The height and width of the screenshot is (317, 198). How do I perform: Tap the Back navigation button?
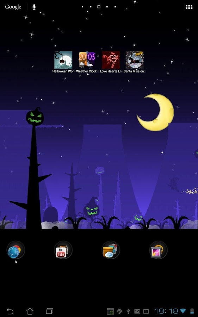10,311
